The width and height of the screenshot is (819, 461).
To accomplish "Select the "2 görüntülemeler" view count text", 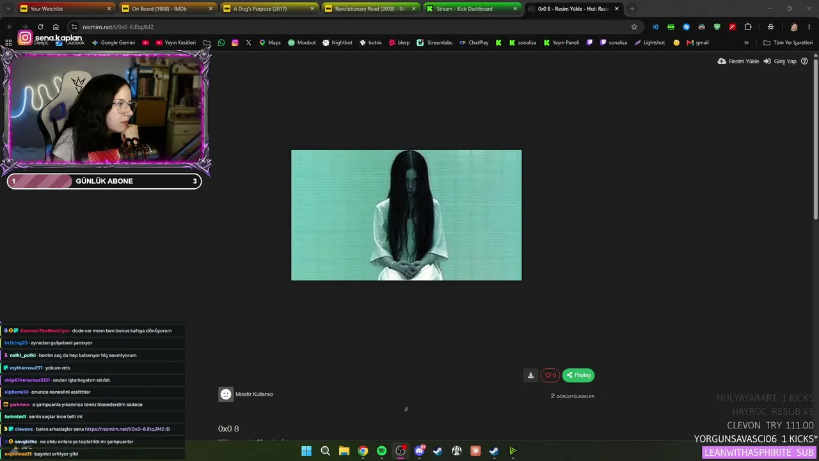I will click(x=573, y=396).
